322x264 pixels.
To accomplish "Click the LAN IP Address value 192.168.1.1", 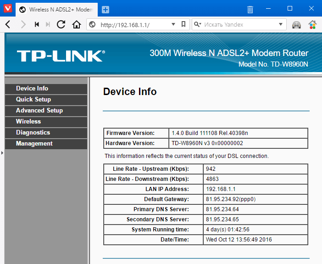I will tap(221, 189).
